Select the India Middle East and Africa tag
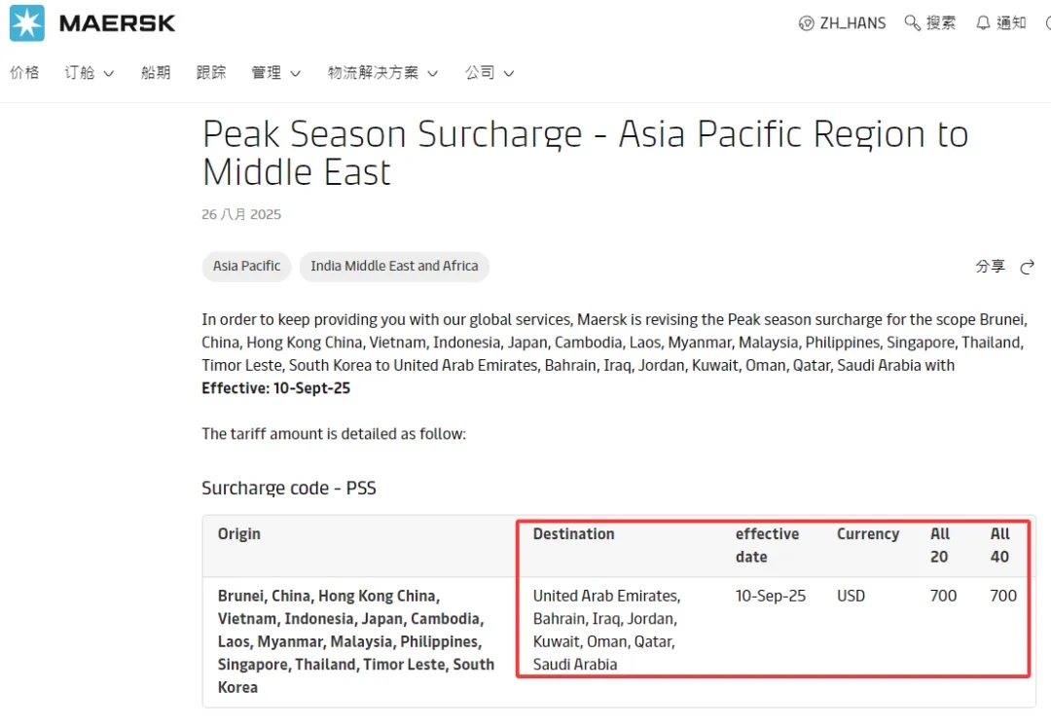The height and width of the screenshot is (727, 1051). 394,266
